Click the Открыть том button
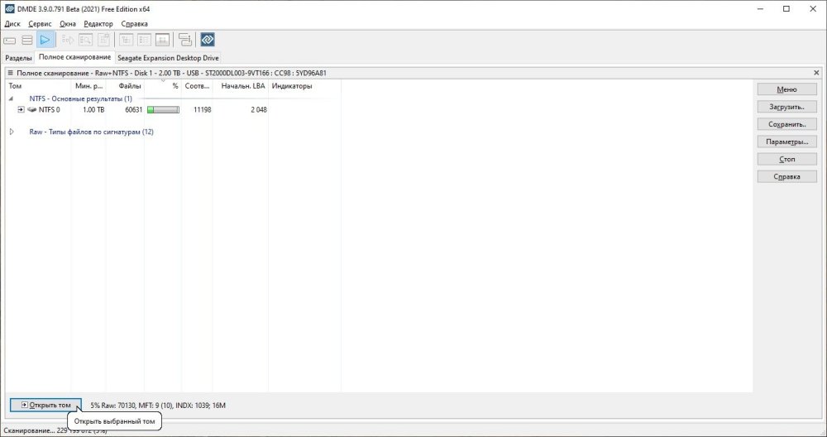The width and height of the screenshot is (827, 437). click(x=45, y=405)
